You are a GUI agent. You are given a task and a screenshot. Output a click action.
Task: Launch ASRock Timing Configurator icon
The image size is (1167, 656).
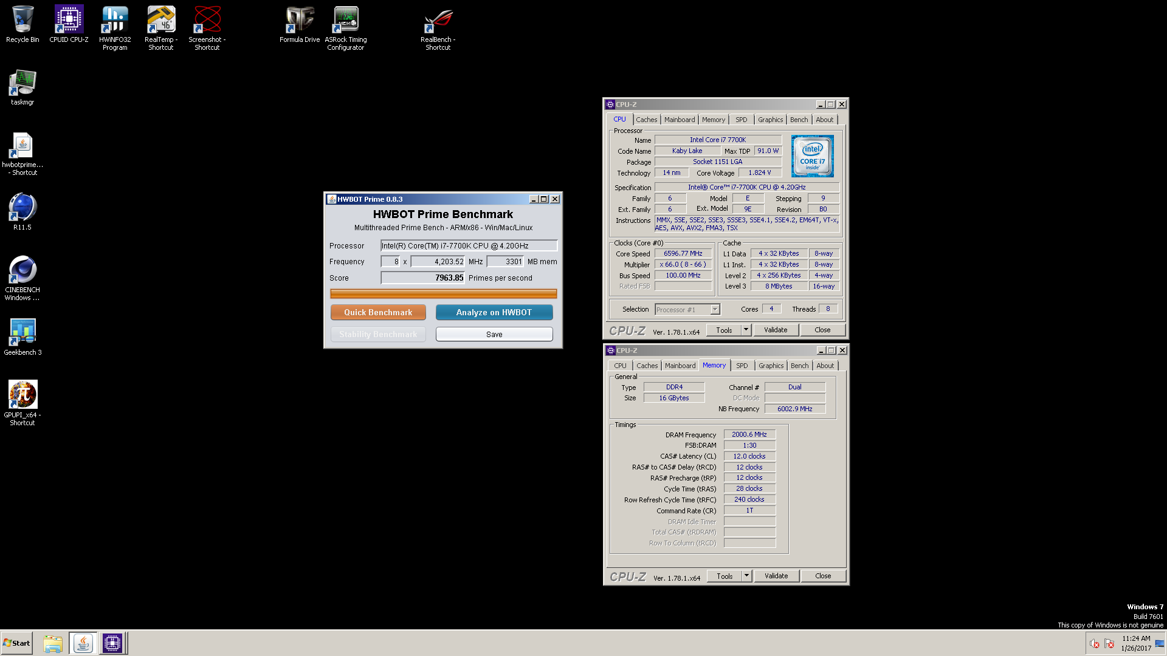[x=346, y=28]
